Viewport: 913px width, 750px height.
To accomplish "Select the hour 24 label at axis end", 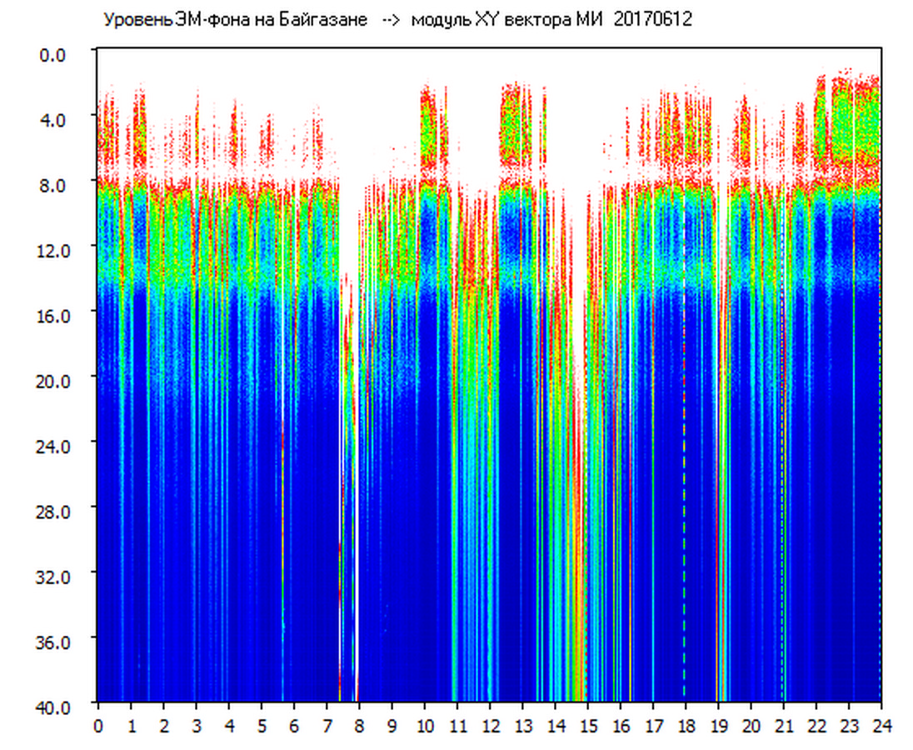I will [881, 725].
